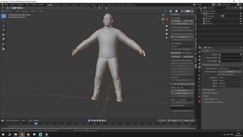Click the timeline playhead at frame 40
The image size is (243, 137).
coord(36,123)
